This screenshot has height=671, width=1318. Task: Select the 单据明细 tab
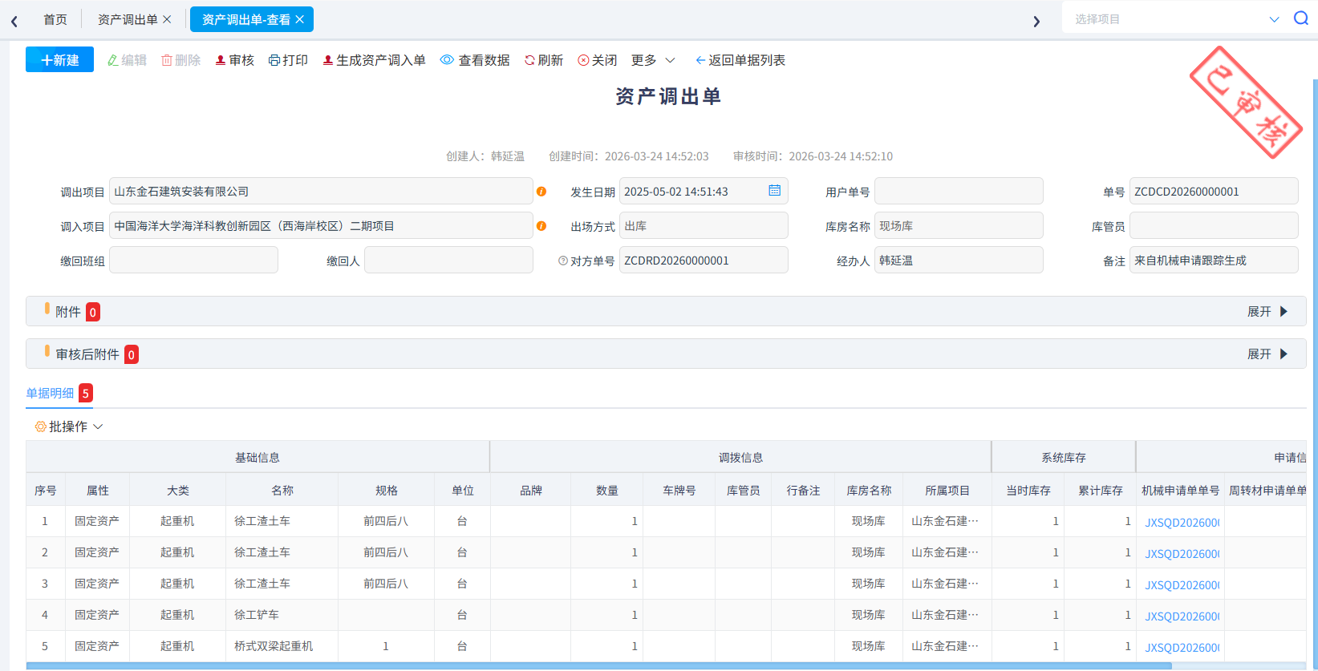click(59, 393)
